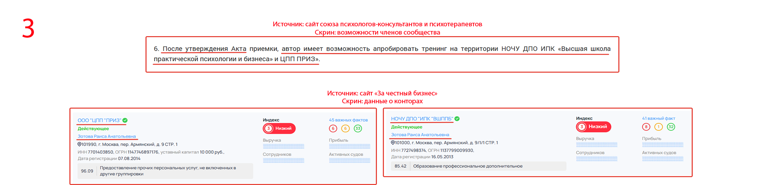Click registration date 07.08.2014
This screenshot has width=757, height=185.
tap(129, 159)
